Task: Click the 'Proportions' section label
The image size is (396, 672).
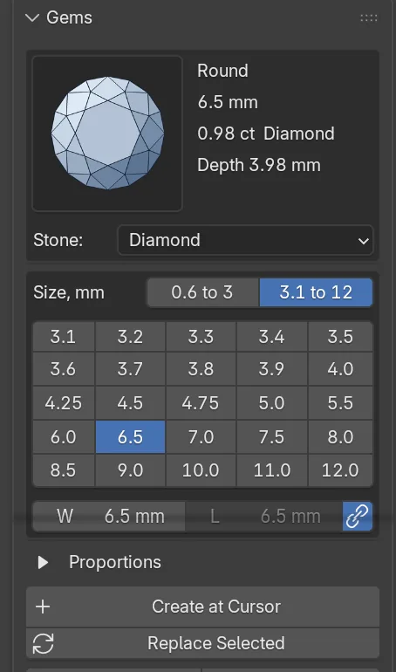Action: pos(115,562)
